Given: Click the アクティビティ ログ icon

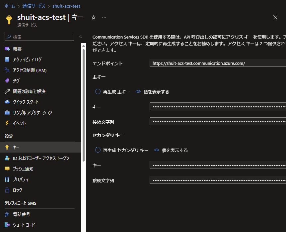Looking at the screenshot, I should point(7,59).
